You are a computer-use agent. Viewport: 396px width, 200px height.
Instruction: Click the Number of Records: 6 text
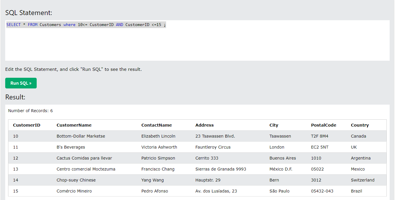pyautogui.click(x=30, y=111)
